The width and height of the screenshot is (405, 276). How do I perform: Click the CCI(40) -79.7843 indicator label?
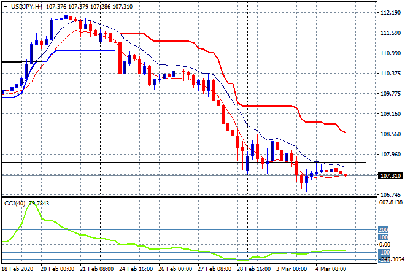click(x=26, y=204)
